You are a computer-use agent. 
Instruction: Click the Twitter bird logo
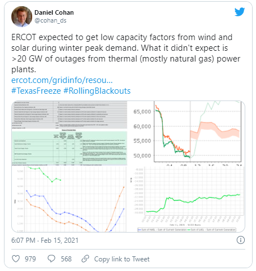tap(240, 12)
